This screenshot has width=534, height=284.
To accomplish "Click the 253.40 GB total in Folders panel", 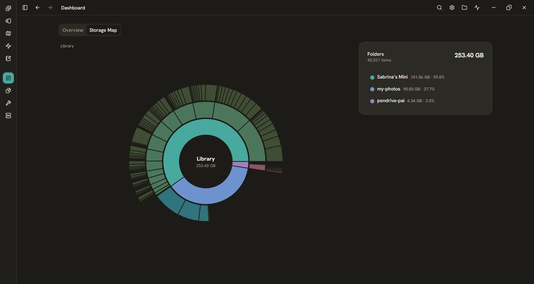I will tap(469, 55).
